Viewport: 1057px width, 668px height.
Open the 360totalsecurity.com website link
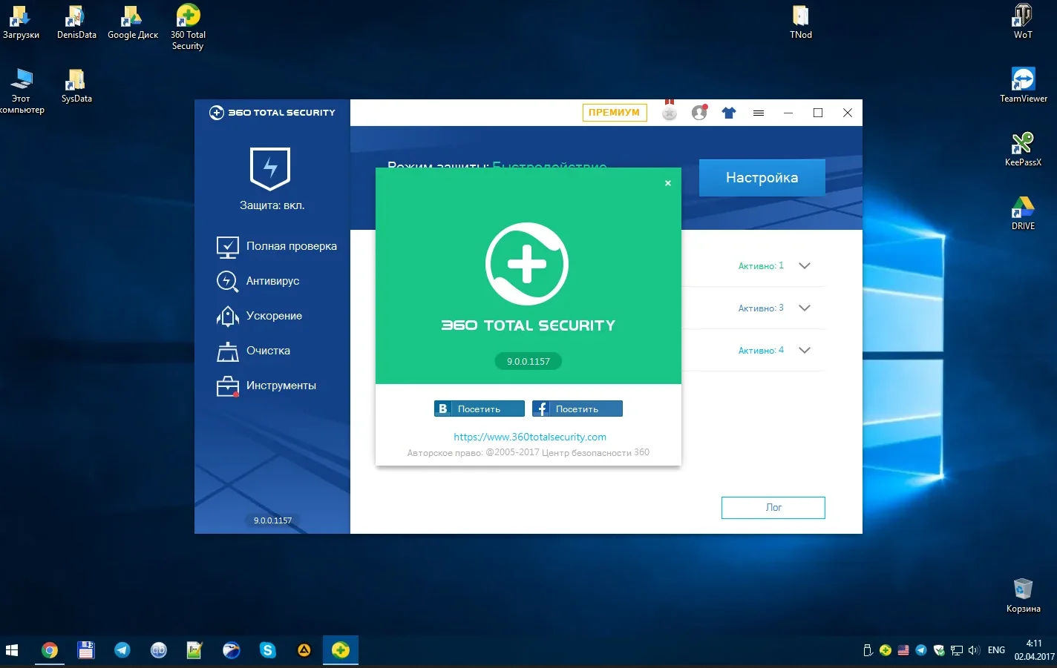coord(530,437)
